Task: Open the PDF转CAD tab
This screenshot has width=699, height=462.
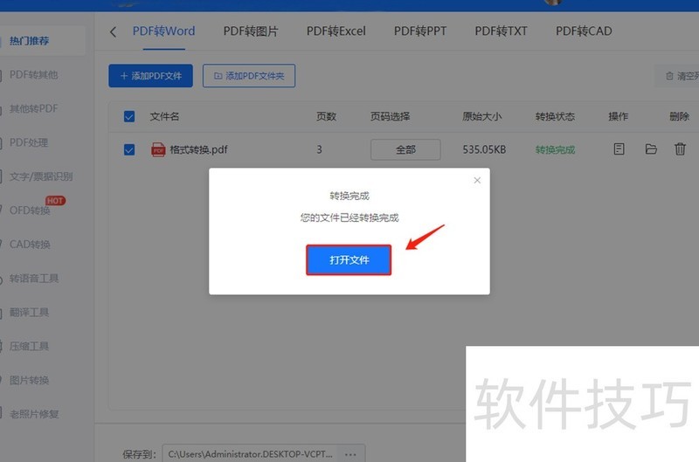Action: 584,31
